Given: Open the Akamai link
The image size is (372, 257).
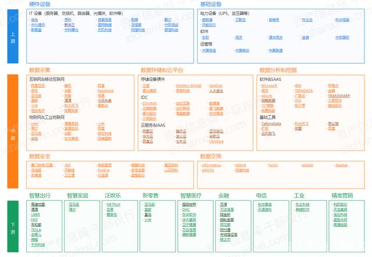Looking at the screenshot, I should (341, 165).
